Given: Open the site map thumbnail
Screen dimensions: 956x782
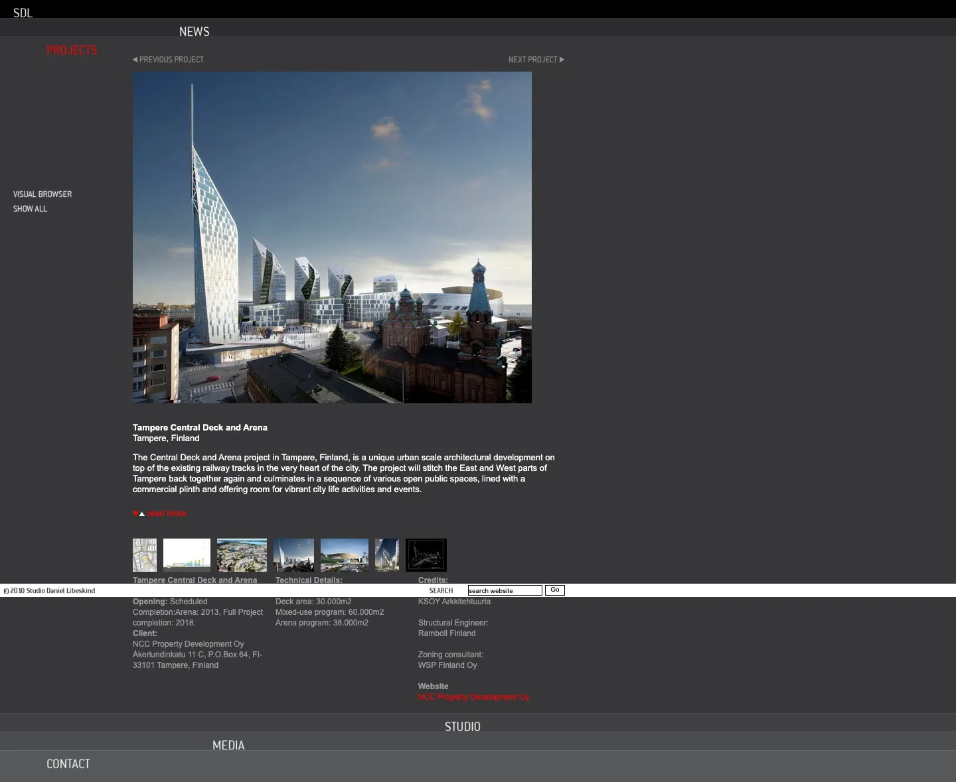Looking at the screenshot, I should click(x=145, y=555).
